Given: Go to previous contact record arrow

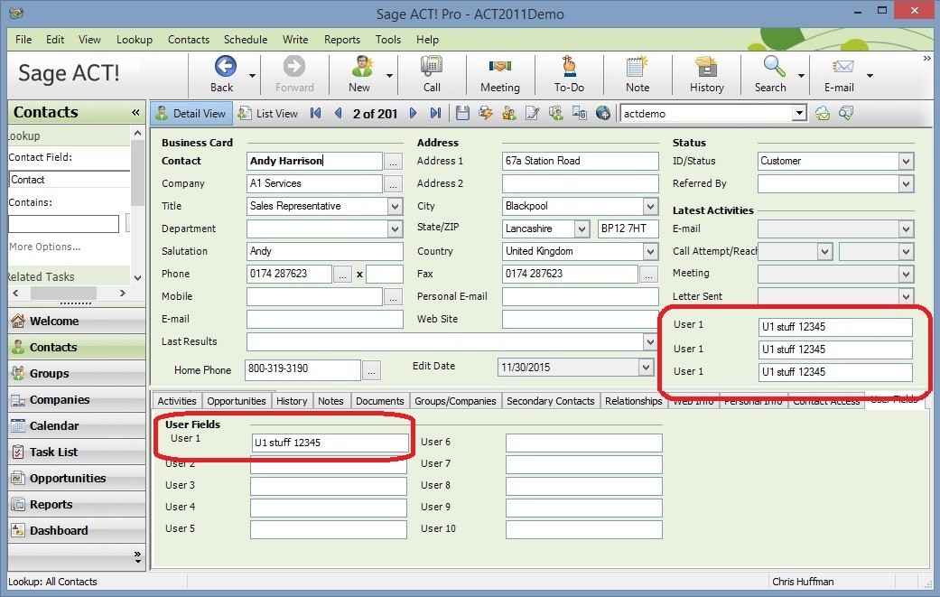Looking at the screenshot, I should [338, 113].
